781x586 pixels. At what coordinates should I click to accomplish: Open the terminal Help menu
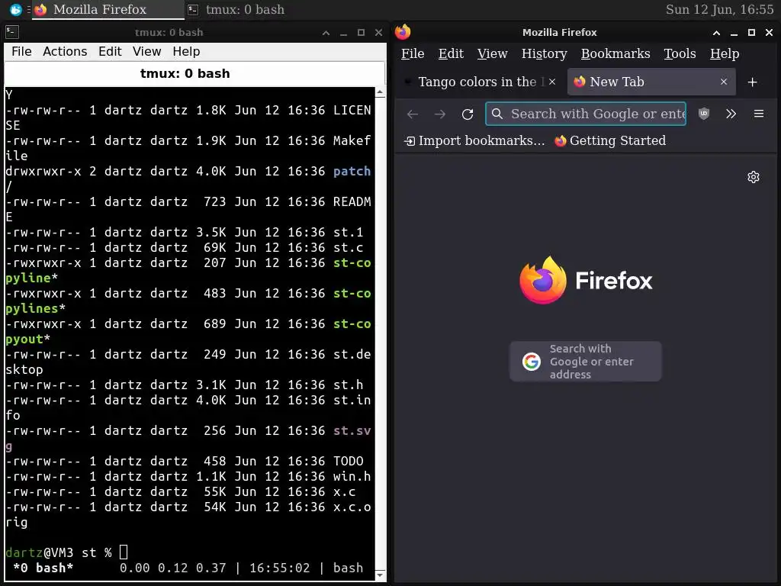click(x=186, y=51)
